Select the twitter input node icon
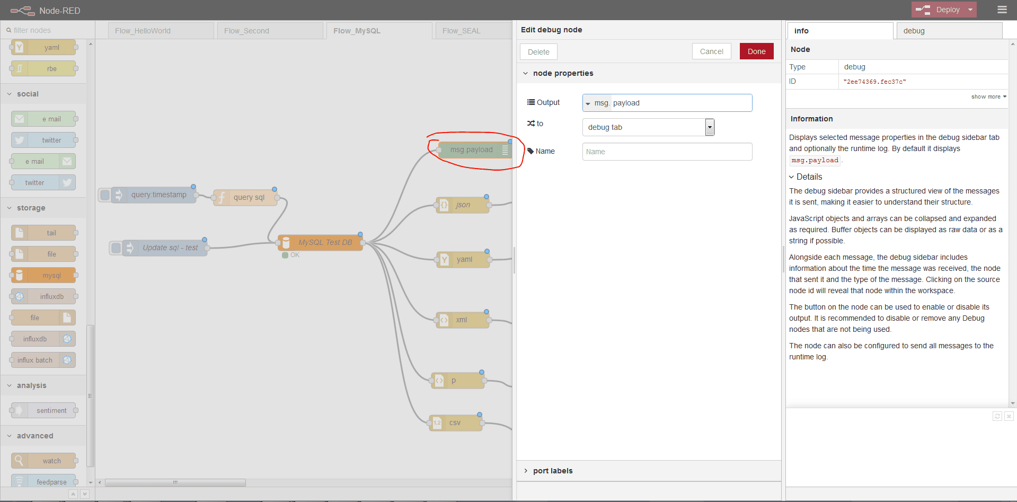This screenshot has width=1017, height=502. click(x=20, y=140)
